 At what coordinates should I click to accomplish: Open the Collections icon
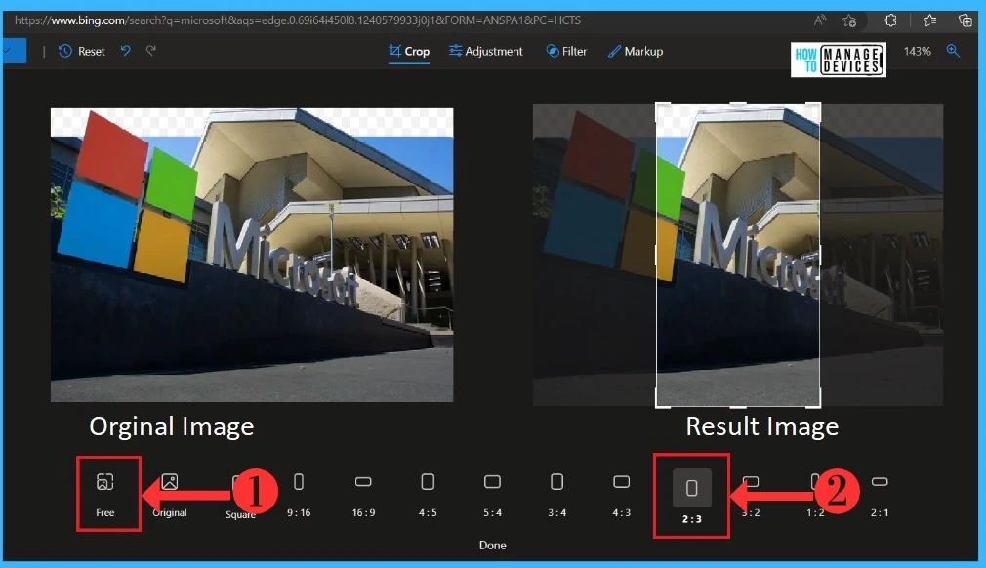click(965, 20)
